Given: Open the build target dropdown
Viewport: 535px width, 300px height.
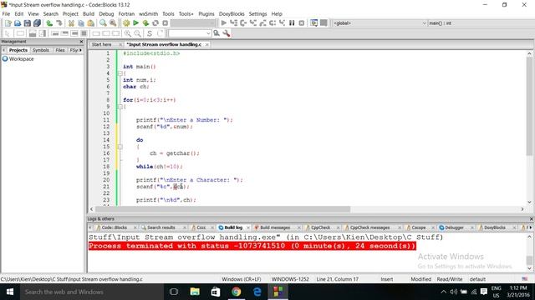Looking at the screenshot, I should click(x=193, y=23).
